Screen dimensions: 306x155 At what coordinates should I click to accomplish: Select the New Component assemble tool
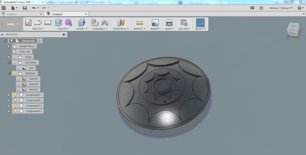(x=95, y=23)
